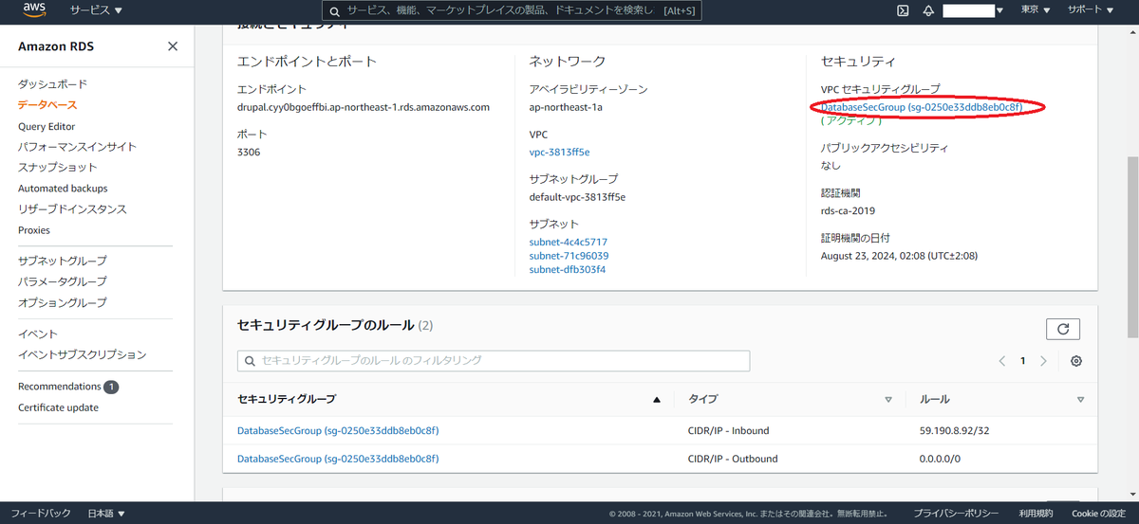Select the 59.190.8.92/32 rule value
Viewport: 1139px width, 524px height.
(x=956, y=430)
